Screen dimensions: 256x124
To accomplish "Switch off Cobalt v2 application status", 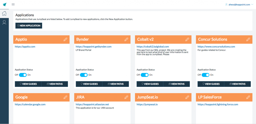I will pyautogui.click(x=144, y=75).
